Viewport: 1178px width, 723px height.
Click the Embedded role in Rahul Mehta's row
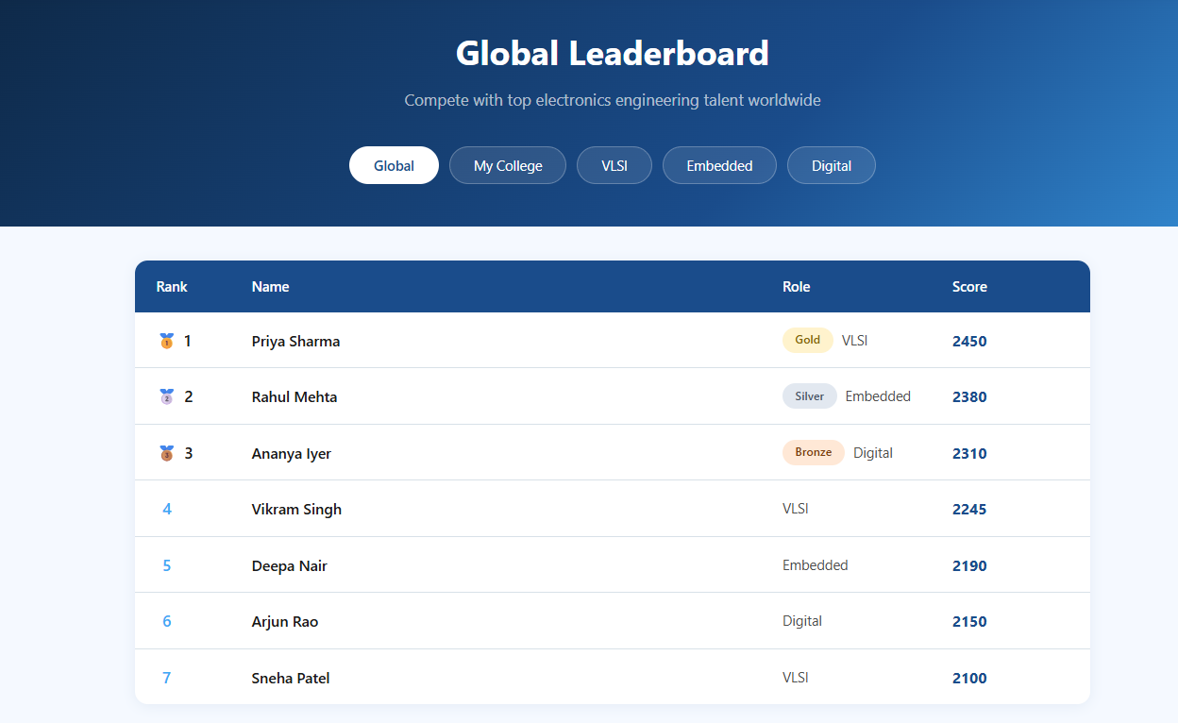tap(878, 396)
